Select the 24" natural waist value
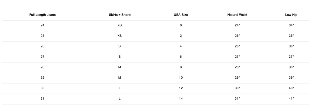Image resolution: width=309 pixels, height=112 pixels. pyautogui.click(x=237, y=25)
